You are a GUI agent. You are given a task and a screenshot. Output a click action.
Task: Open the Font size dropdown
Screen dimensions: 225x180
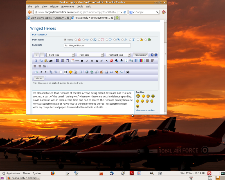(x=90, y=55)
